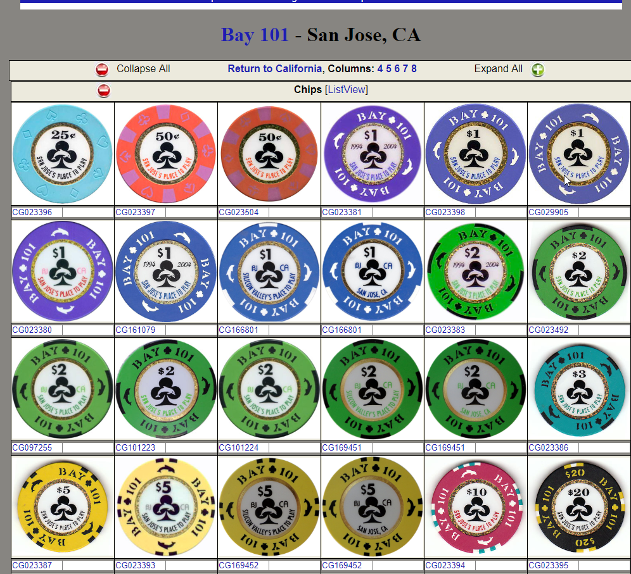This screenshot has height=574, width=631.
Task: Open the purple $1 1994-2004 chip above CG023381
Action: tap(373, 154)
